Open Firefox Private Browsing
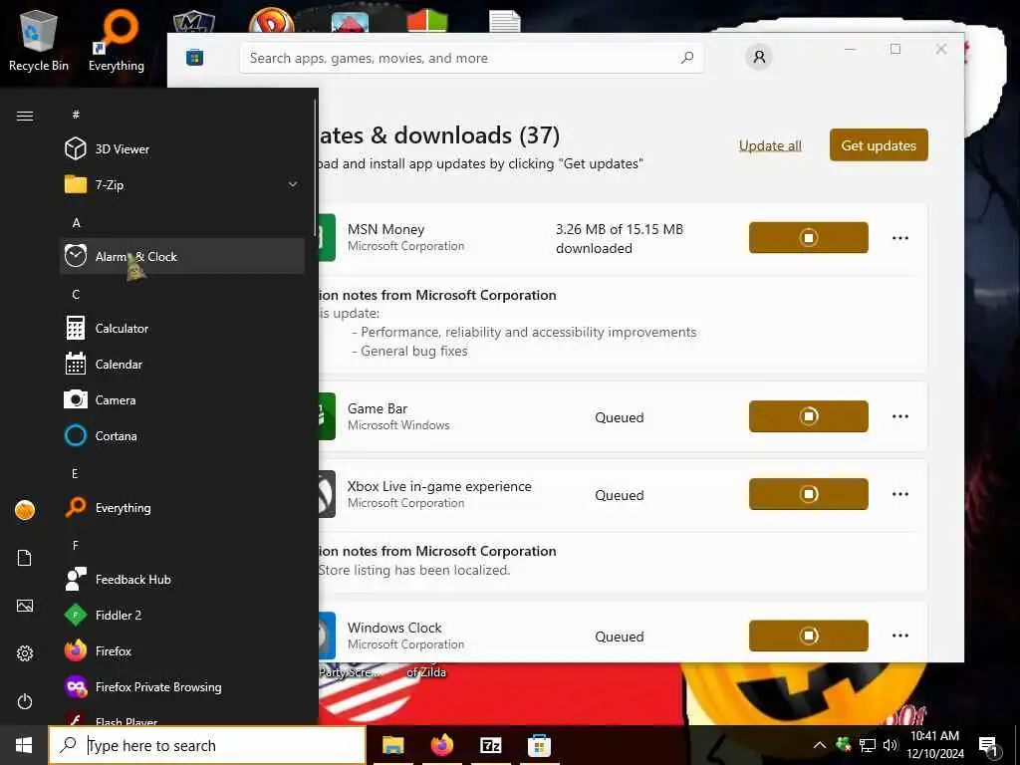The width and height of the screenshot is (1020, 765). pyautogui.click(x=182, y=686)
